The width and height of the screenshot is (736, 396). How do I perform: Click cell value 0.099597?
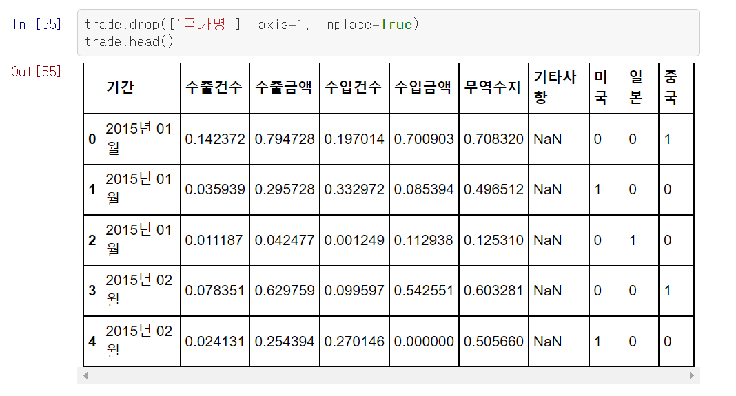click(354, 291)
